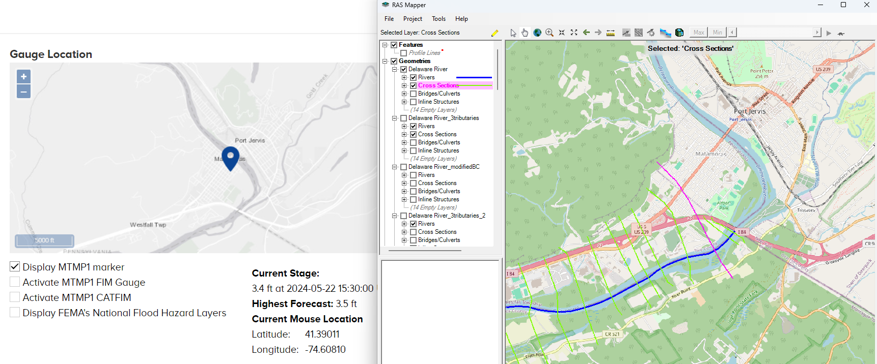Activate the pan hand tool
877x364 pixels.
[x=525, y=33]
